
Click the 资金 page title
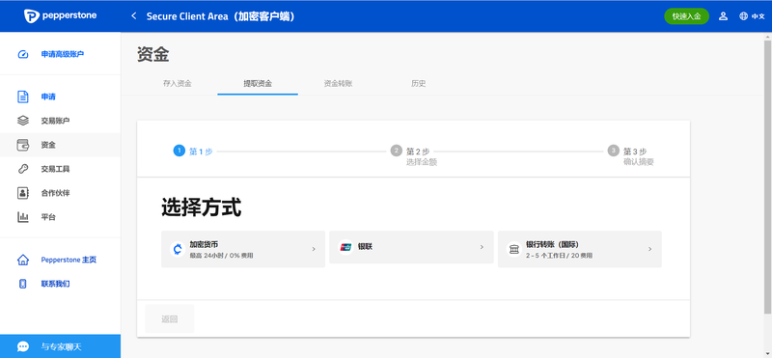click(153, 54)
